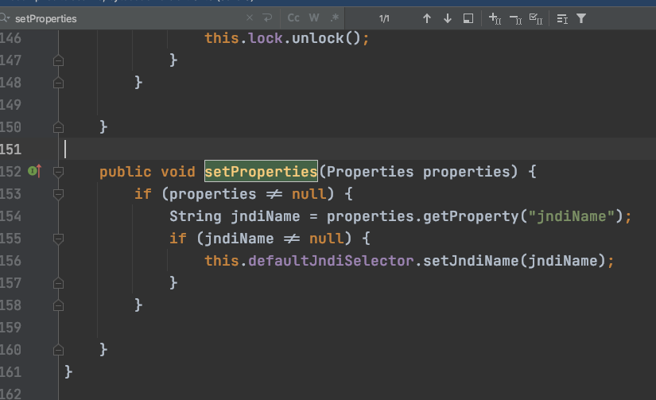Go to previous search occurrence arrow
This screenshot has width=656, height=400.
pos(427,18)
